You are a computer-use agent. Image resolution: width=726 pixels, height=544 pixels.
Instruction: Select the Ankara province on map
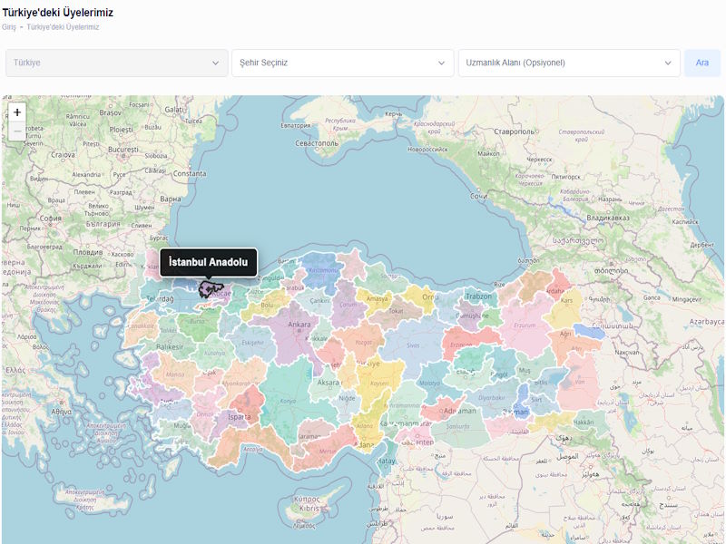click(x=298, y=326)
